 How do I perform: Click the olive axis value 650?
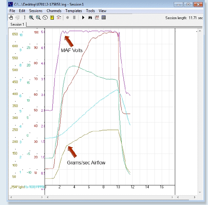(x=15, y=34)
